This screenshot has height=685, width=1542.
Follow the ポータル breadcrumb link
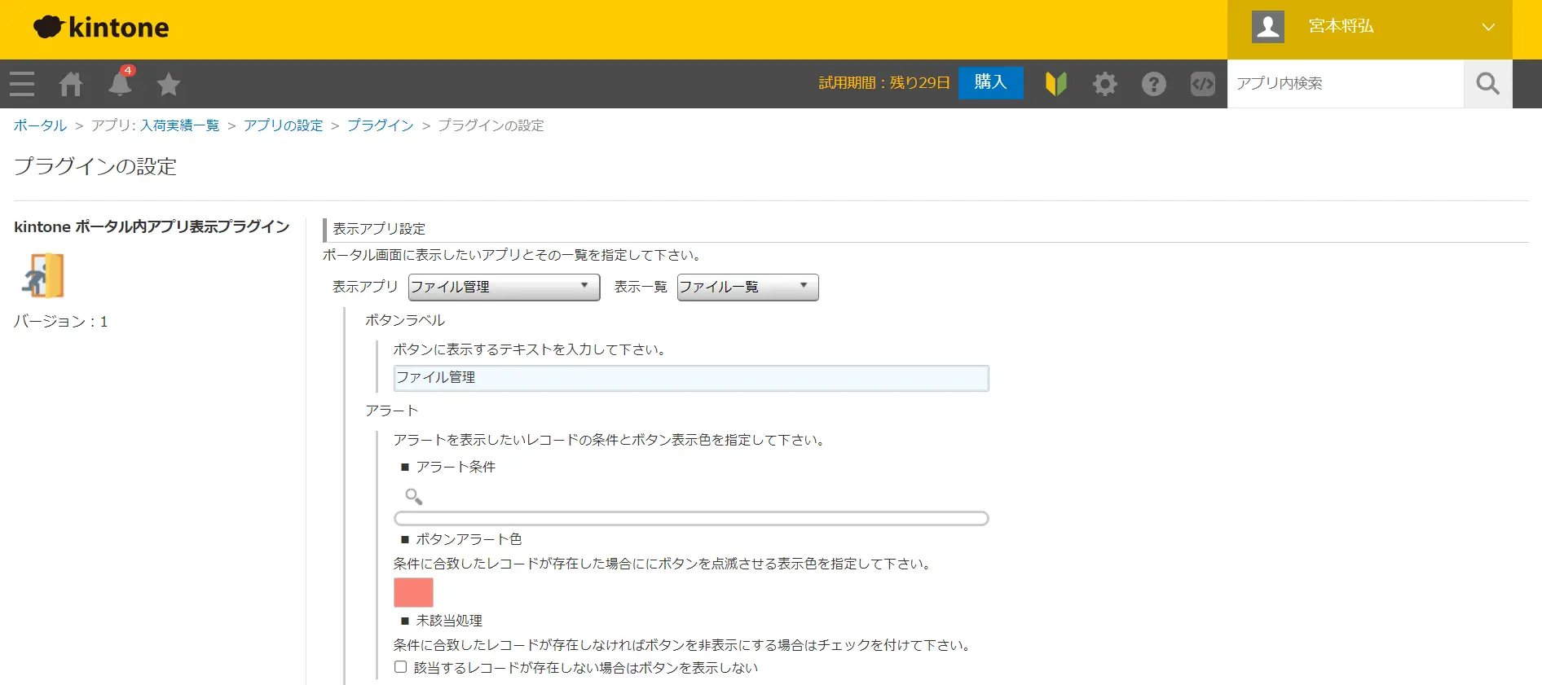[40, 125]
